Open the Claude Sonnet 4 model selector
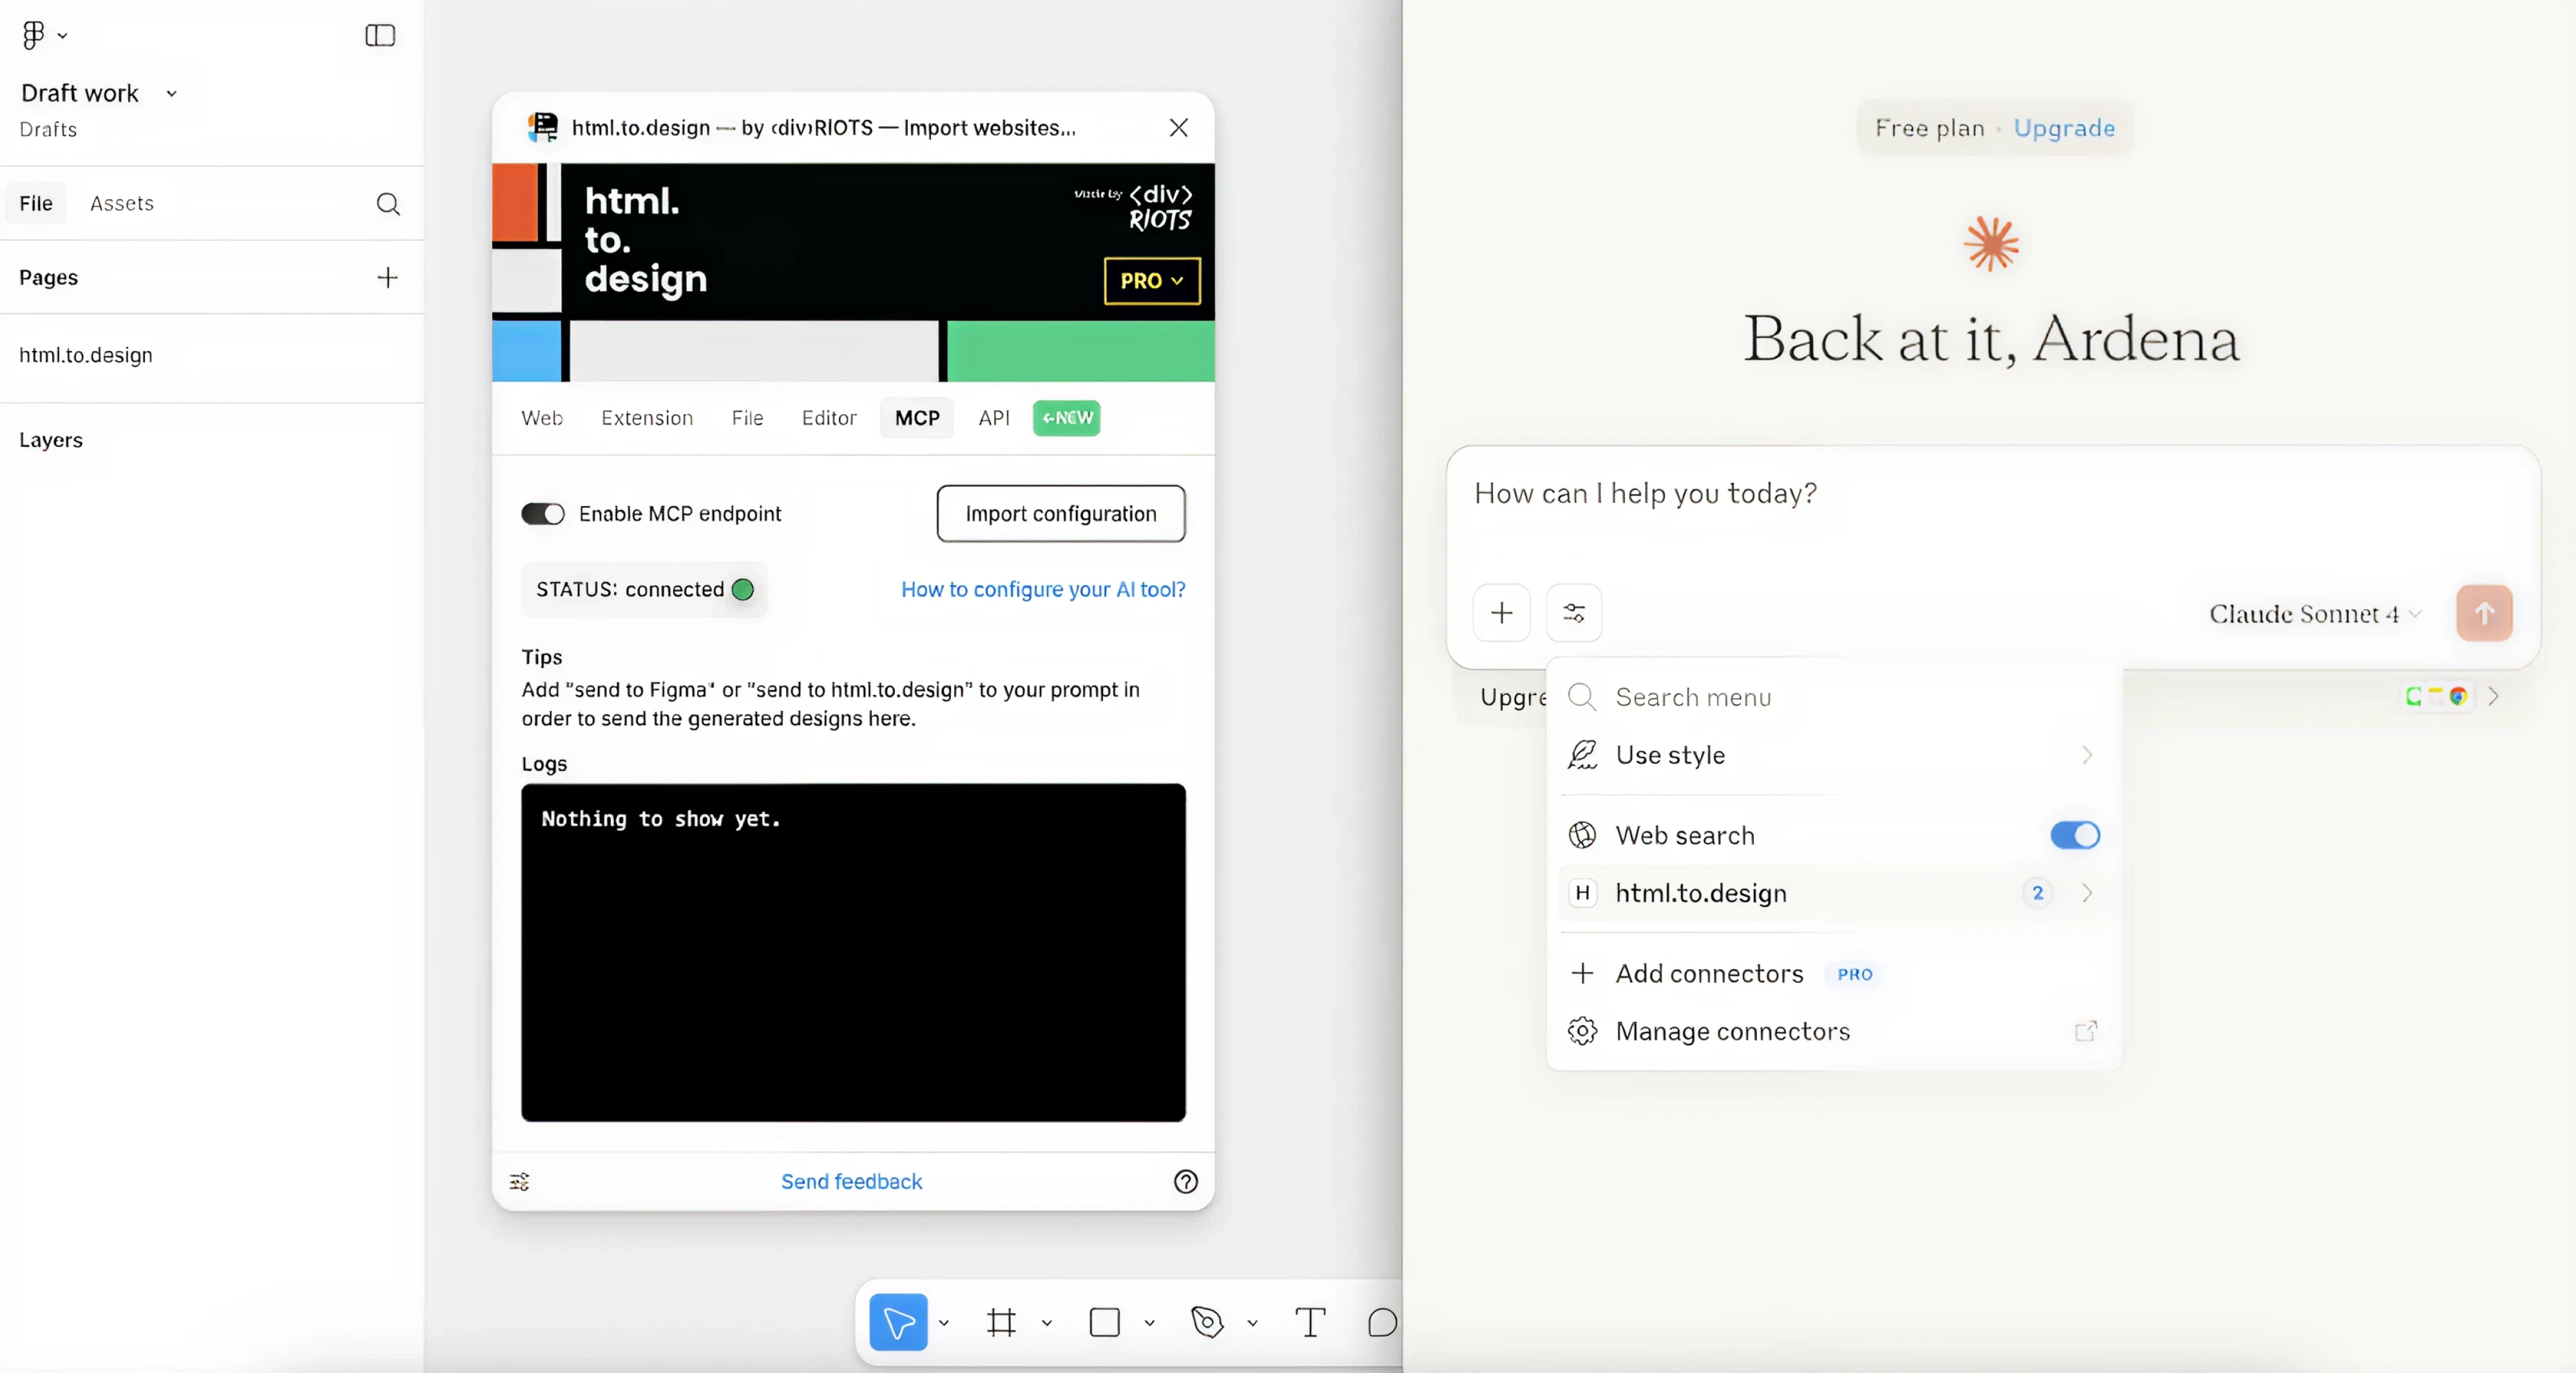The height and width of the screenshot is (1373, 2576). (2314, 614)
